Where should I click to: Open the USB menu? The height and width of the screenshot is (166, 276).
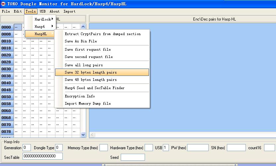(42, 11)
